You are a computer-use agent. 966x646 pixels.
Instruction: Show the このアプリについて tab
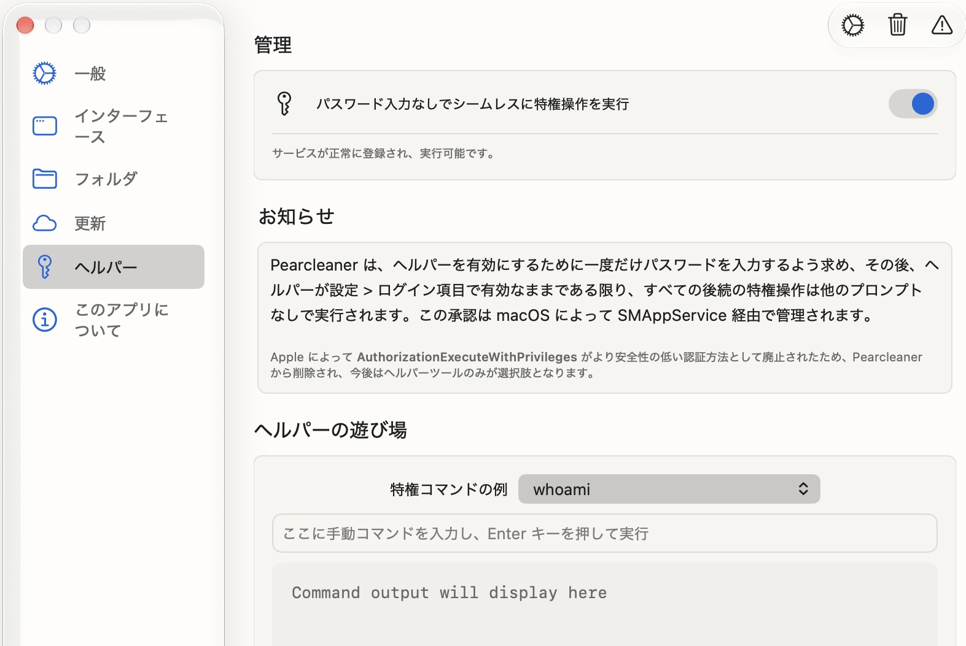click(x=114, y=320)
